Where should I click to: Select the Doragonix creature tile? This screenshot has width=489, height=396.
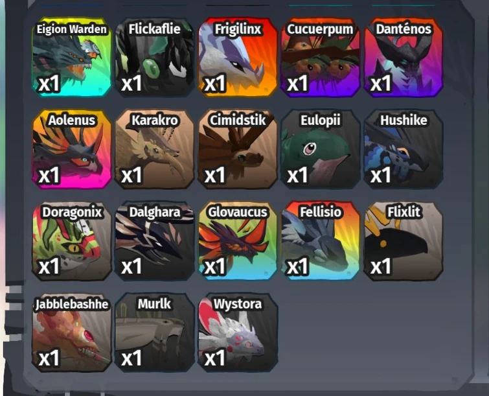[x=71, y=240]
